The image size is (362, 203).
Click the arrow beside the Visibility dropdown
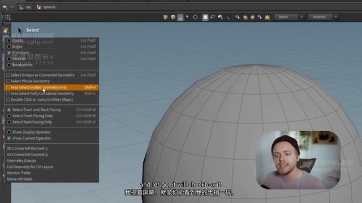coord(335,17)
